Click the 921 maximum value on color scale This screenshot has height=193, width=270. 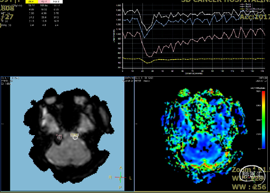(259, 91)
